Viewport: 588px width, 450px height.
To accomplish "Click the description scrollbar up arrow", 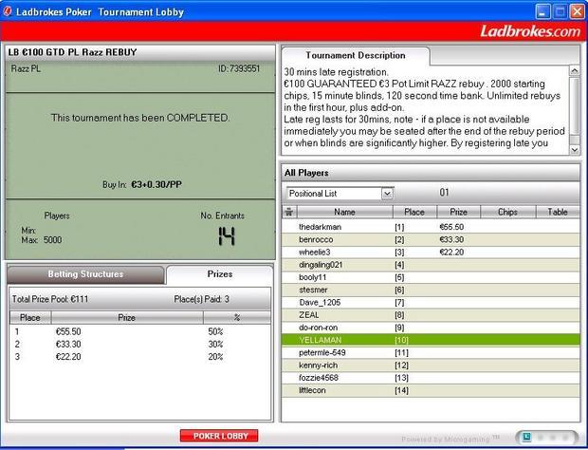I will 574,70.
